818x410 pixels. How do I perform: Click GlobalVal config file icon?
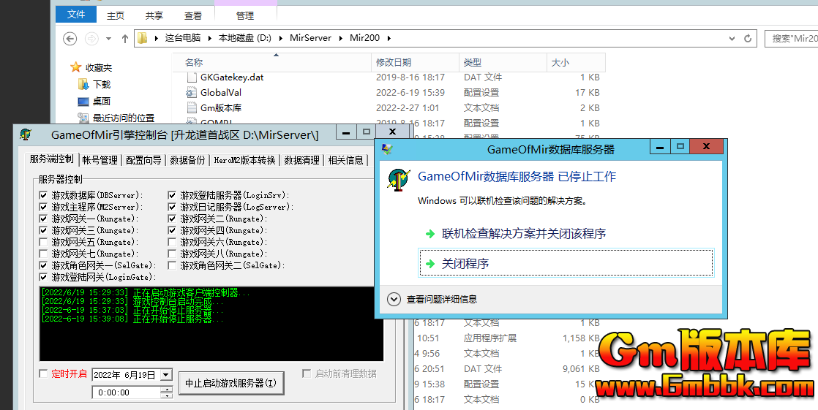[192, 93]
